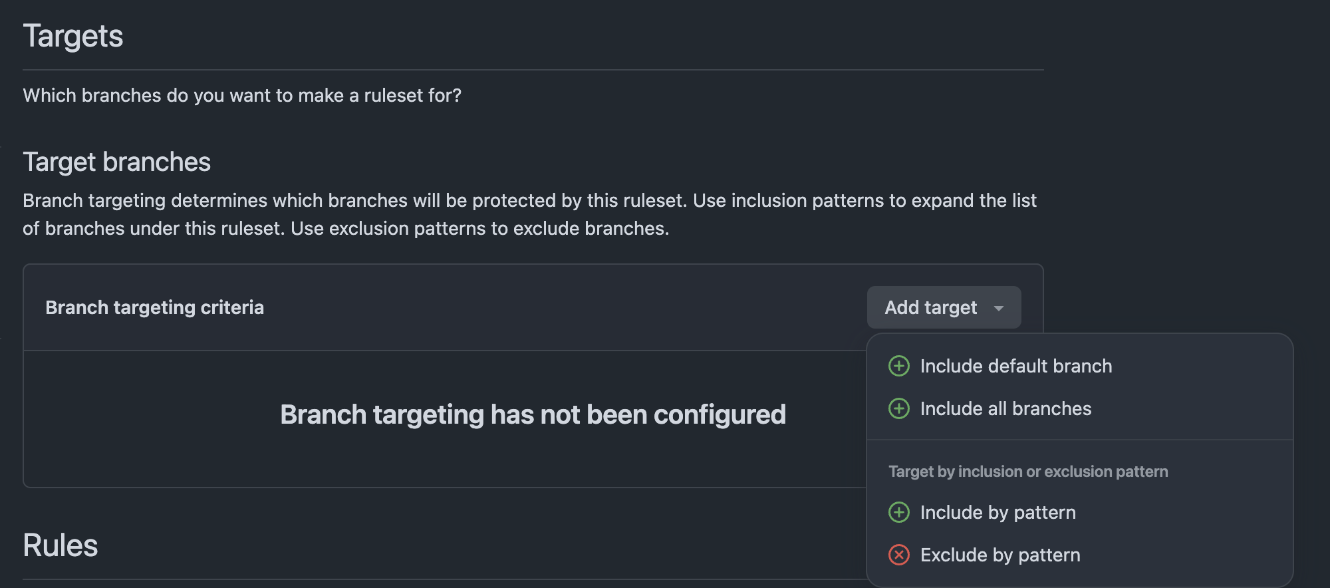Click the green plus icon for Include default branch
1330x588 pixels.
(899, 366)
